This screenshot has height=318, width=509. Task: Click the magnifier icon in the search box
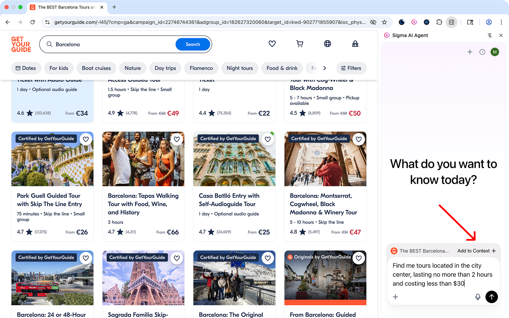click(50, 44)
